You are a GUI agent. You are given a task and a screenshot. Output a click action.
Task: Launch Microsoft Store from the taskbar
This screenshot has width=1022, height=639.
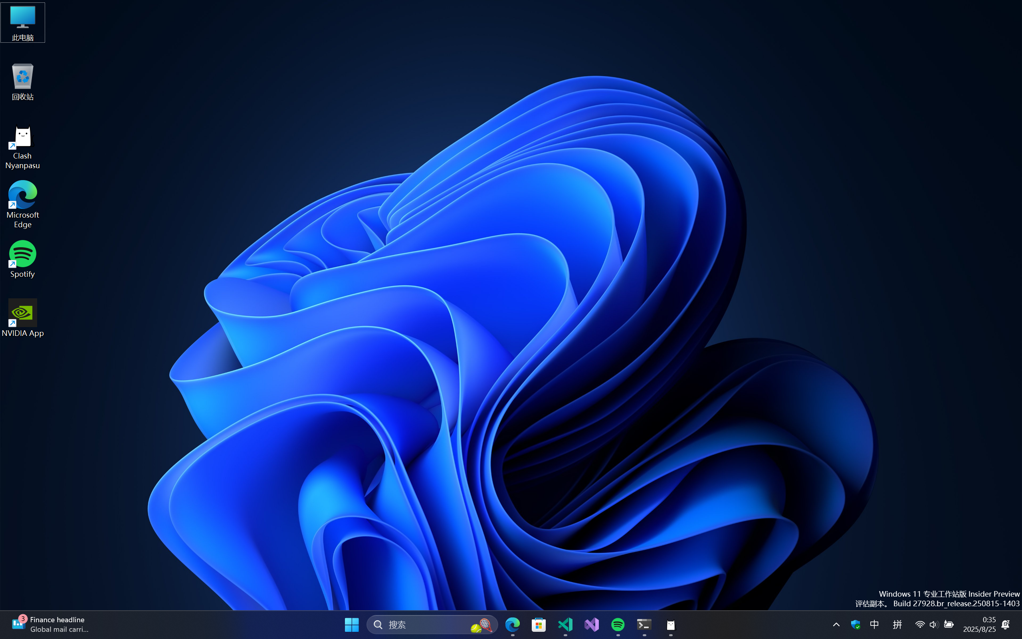pyautogui.click(x=539, y=624)
